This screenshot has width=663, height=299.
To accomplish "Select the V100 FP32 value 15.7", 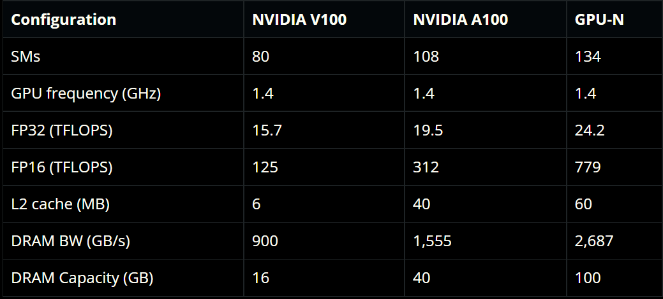I will 265,130.
